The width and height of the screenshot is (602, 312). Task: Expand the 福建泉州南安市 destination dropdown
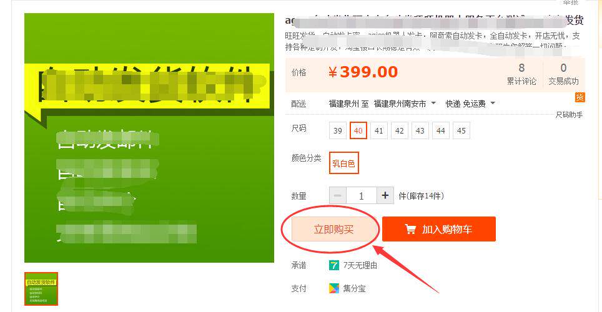(405, 104)
